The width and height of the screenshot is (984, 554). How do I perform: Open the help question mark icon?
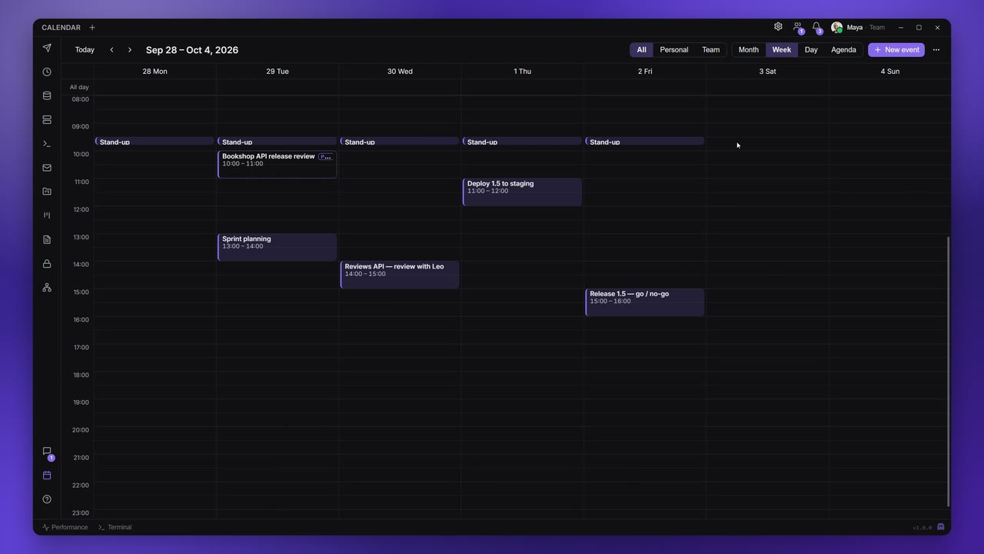click(47, 499)
